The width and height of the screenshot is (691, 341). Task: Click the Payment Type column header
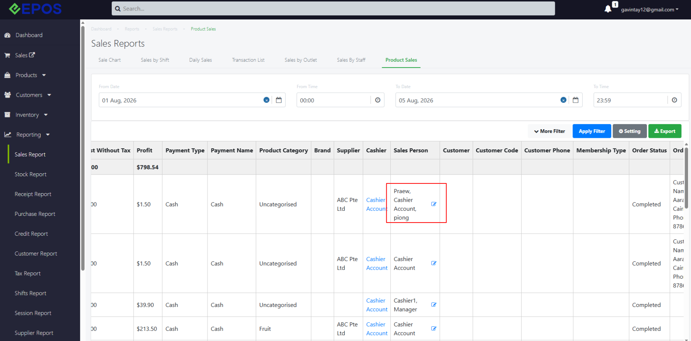185,150
